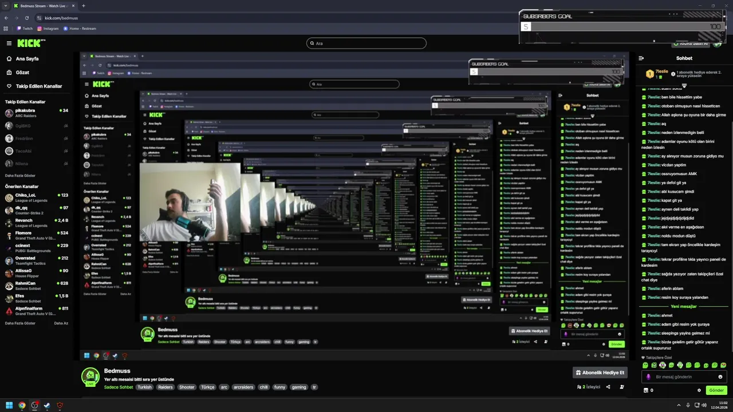Open Takip Edilen Kanallar page
Screen dimensions: 733x412
(34, 86)
